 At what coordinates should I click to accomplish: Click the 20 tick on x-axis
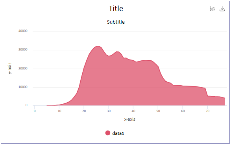click(84, 111)
